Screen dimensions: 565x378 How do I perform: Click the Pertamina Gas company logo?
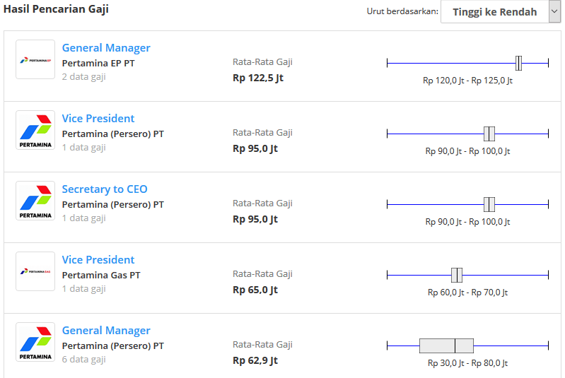click(x=35, y=271)
